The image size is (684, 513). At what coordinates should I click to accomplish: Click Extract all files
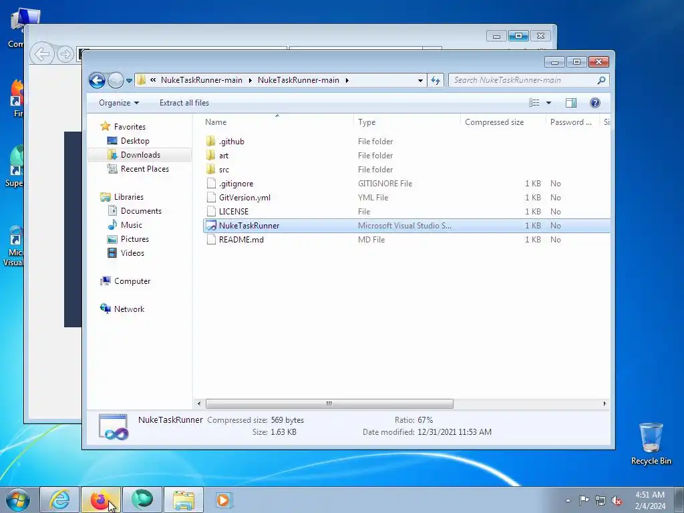[x=184, y=103]
